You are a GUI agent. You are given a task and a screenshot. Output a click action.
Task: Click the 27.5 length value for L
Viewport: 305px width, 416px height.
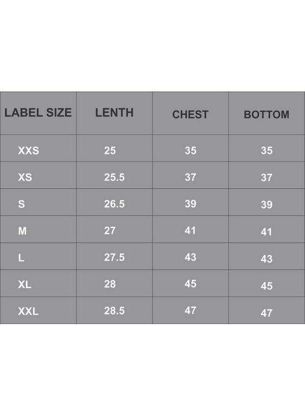pos(114,258)
